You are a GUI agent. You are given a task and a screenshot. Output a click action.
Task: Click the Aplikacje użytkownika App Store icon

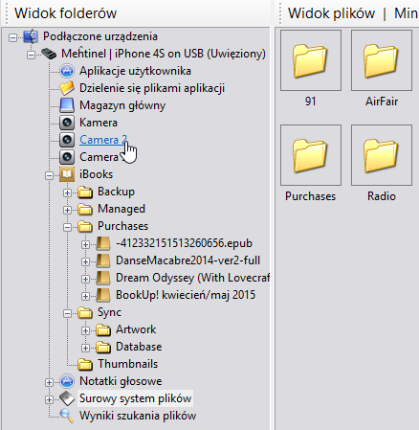67,71
